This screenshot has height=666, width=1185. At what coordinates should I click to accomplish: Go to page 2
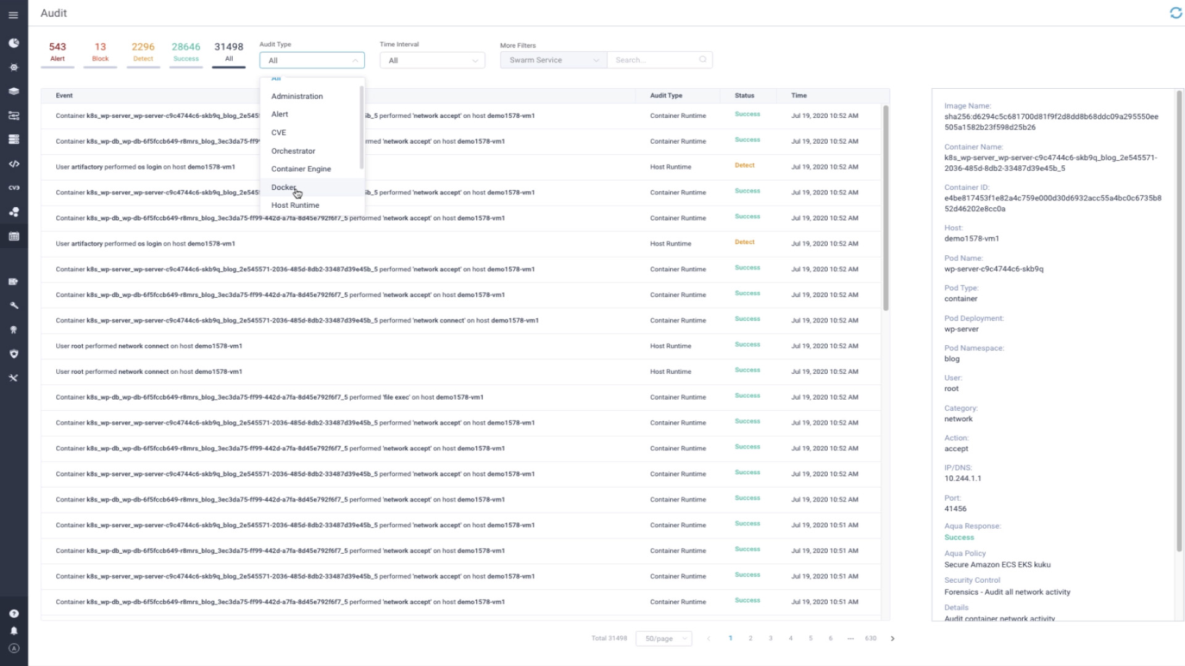pyautogui.click(x=750, y=638)
